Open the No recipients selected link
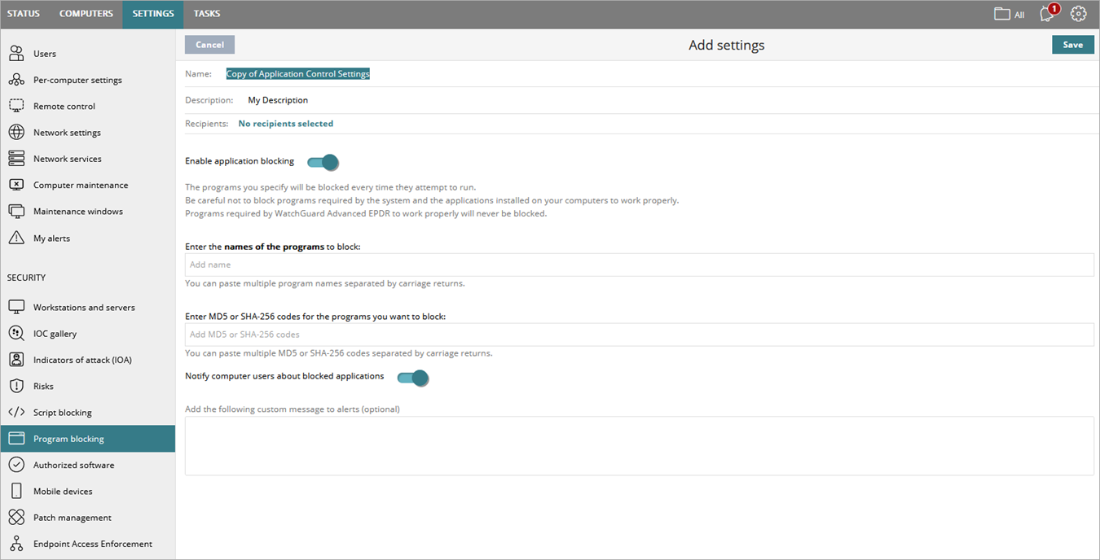The width and height of the screenshot is (1100, 560). (285, 123)
